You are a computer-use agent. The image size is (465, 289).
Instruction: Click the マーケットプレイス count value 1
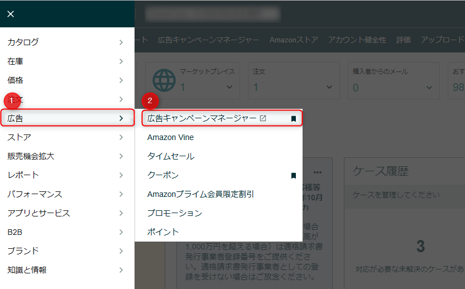[x=183, y=88]
